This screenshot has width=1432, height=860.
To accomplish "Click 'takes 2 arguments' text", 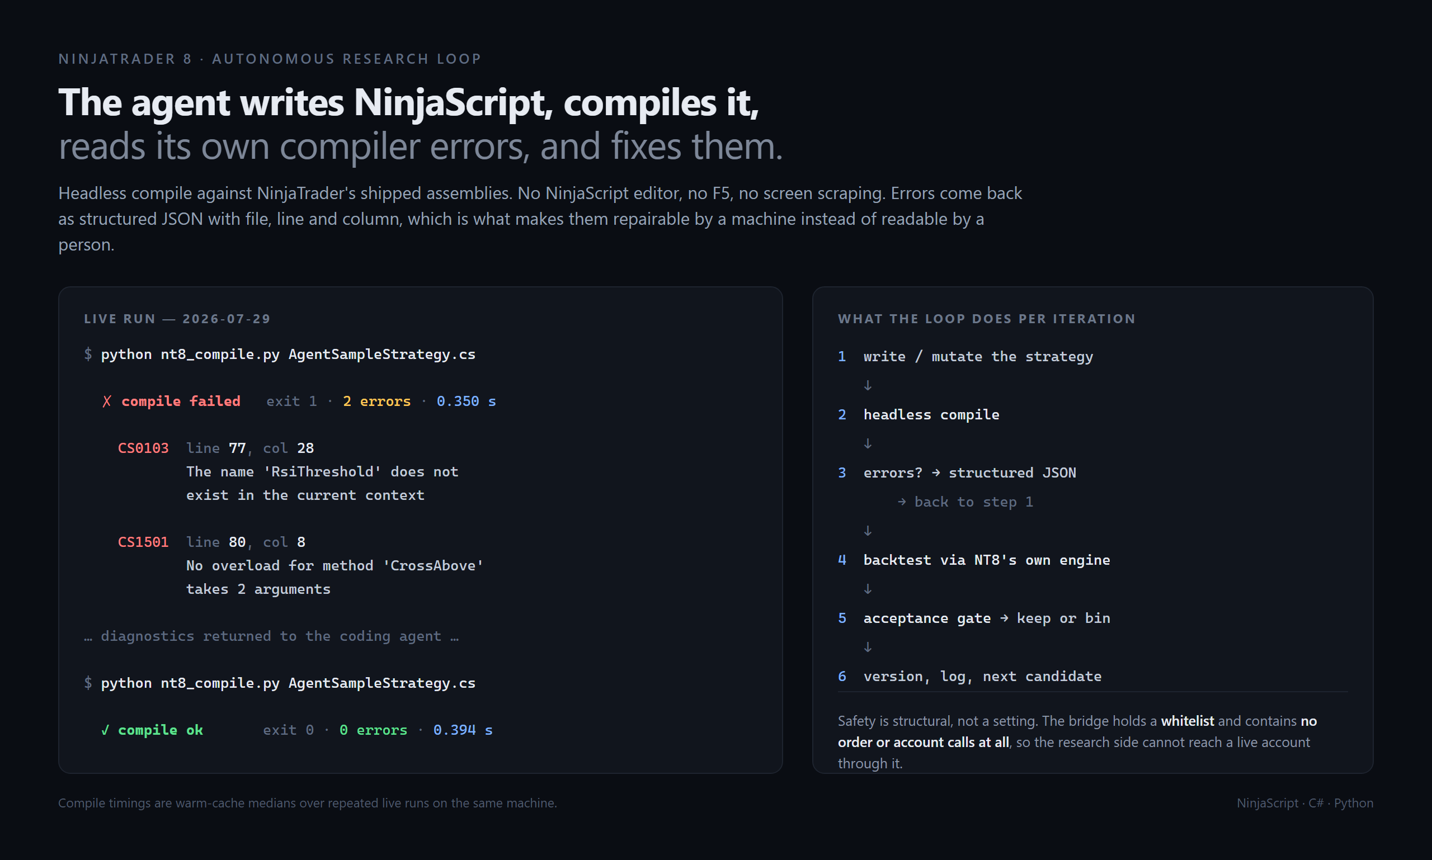I will [258, 589].
